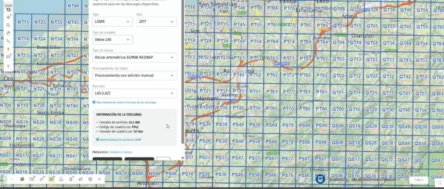This screenshot has width=444, height=189.
Task: Expand the Formato LAS (LAZ) dropdown
Action: [x=134, y=93]
